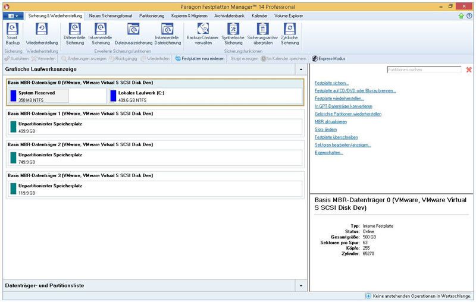Click the Zylinder value 65270

tap(368, 253)
